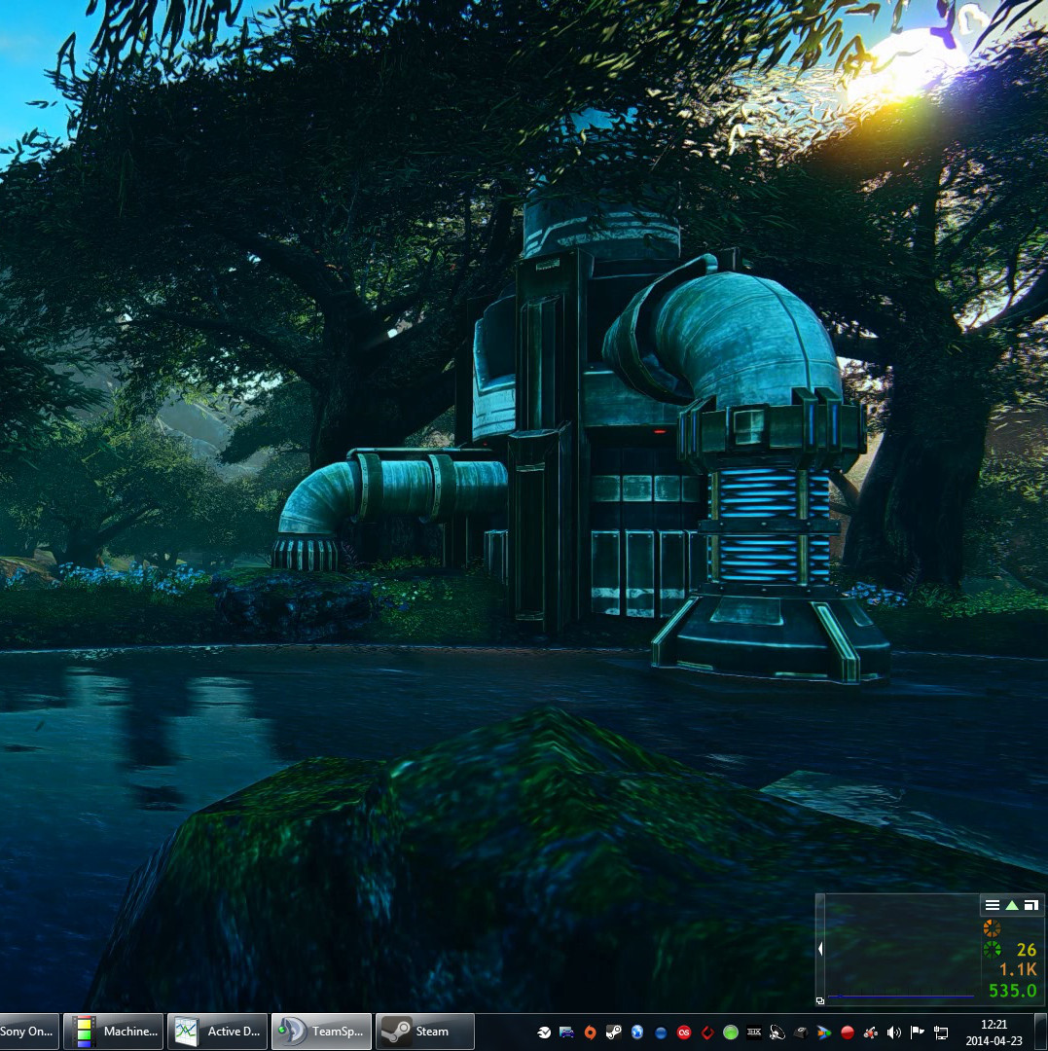The width and height of the screenshot is (1048, 1051).
Task: Click the red circle tray icon
Action: 848,1032
